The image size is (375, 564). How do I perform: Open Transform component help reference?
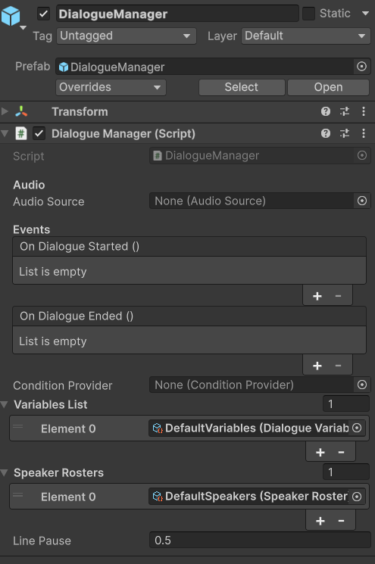[326, 111]
